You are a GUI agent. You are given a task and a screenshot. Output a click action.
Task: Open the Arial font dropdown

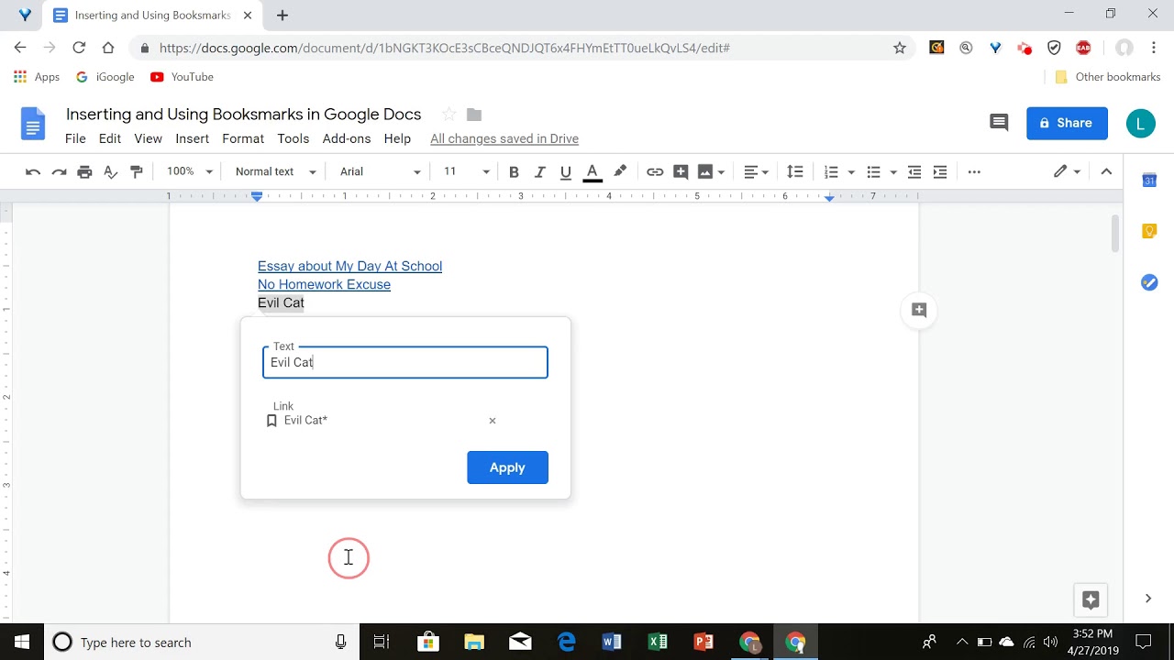(380, 171)
